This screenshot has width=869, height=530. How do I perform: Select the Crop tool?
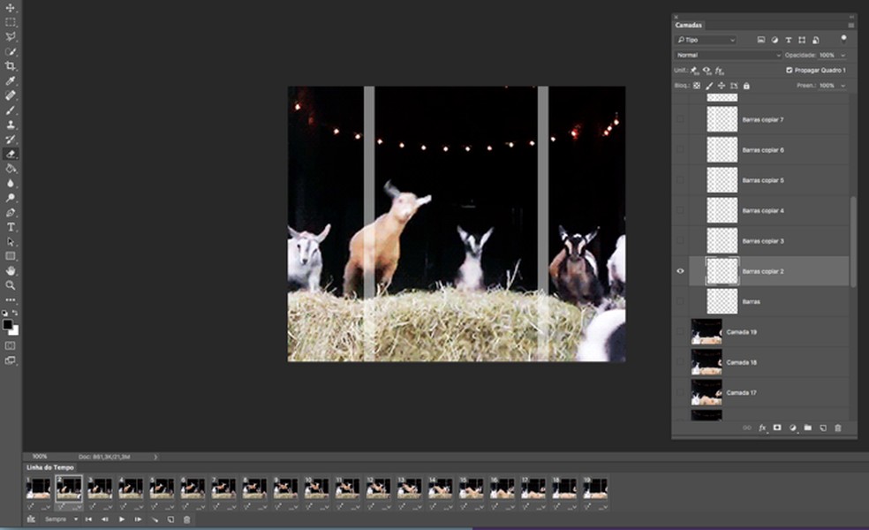click(11, 66)
